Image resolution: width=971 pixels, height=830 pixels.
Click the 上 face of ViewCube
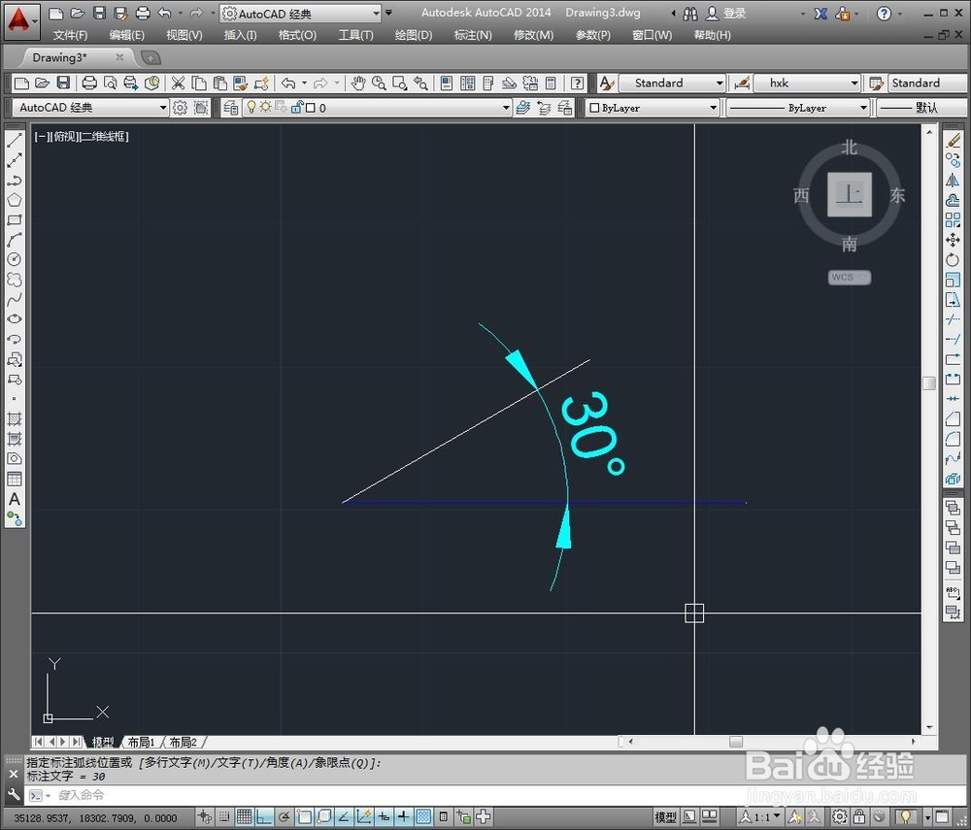(x=849, y=195)
